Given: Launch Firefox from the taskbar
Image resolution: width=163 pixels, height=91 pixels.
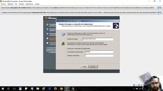Looking at the screenshot, I should [x=56, y=89].
